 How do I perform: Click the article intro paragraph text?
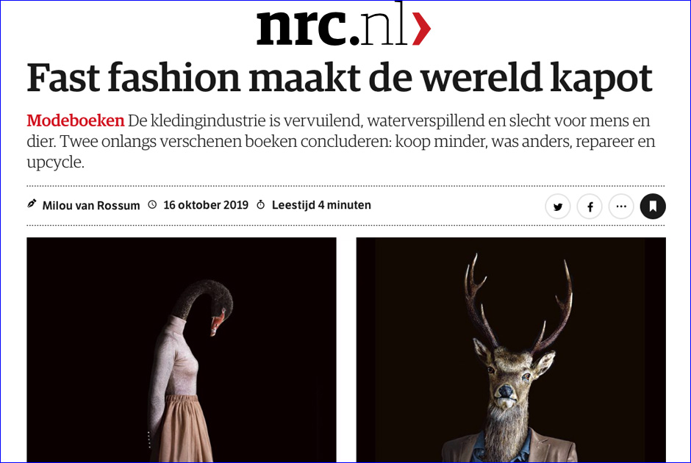click(341, 141)
